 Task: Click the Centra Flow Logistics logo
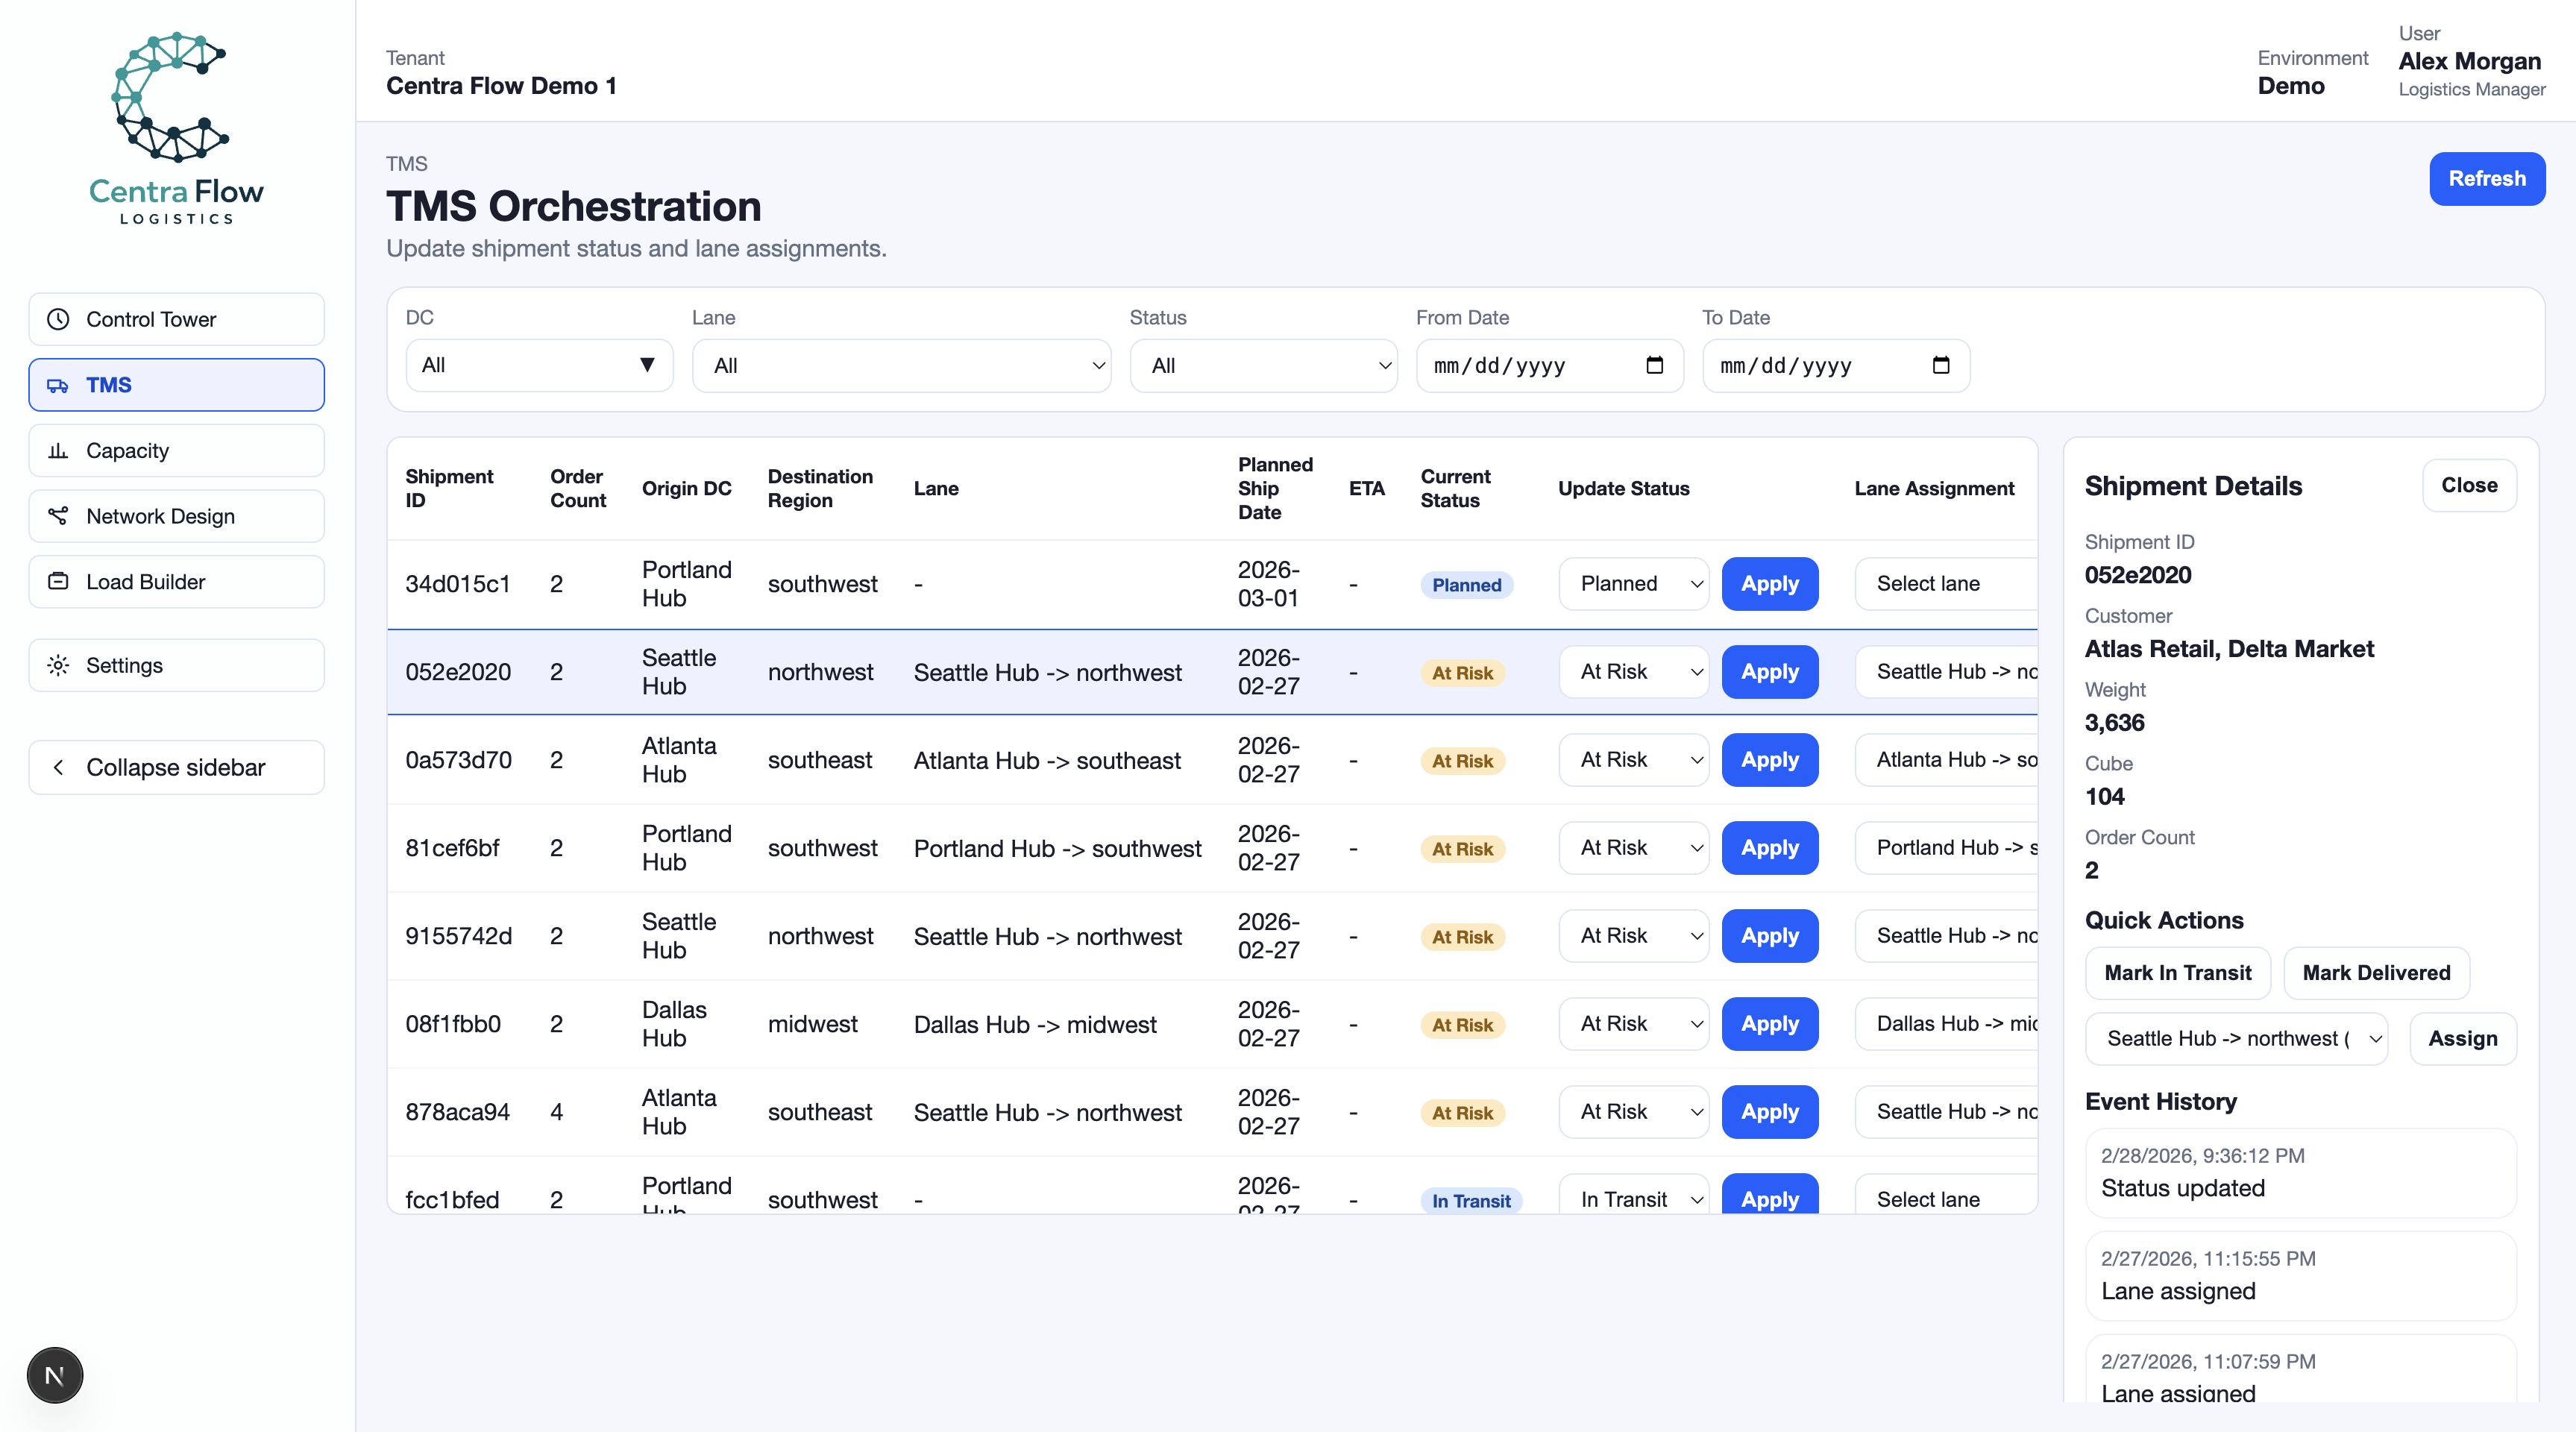(x=176, y=128)
